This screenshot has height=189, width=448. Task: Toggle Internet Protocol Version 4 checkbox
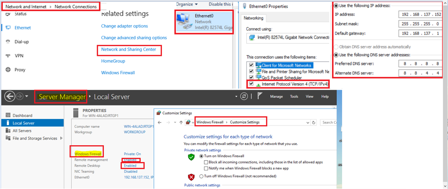click(x=251, y=84)
